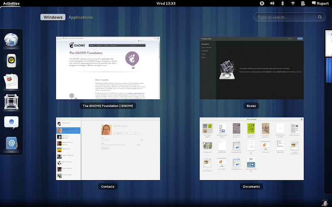Click the battery power indicator icon
The width and height of the screenshot is (332, 207).
click(x=303, y=3)
